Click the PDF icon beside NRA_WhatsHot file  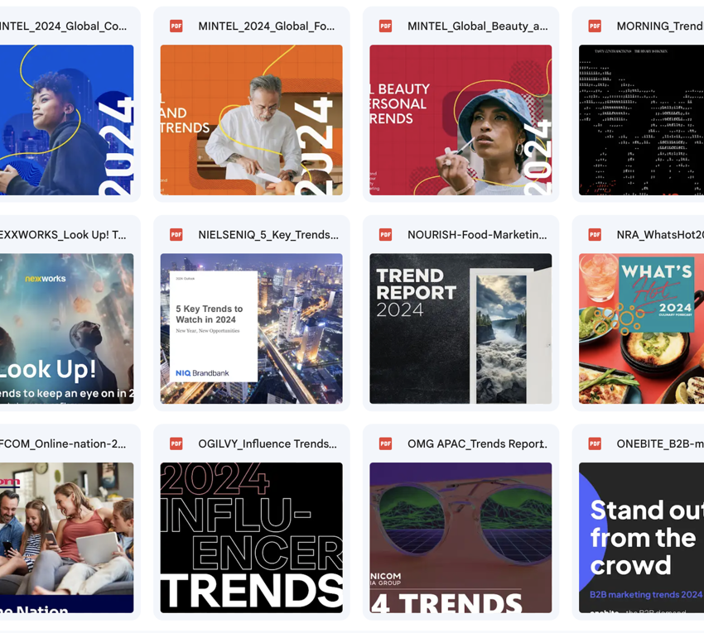[x=595, y=235]
